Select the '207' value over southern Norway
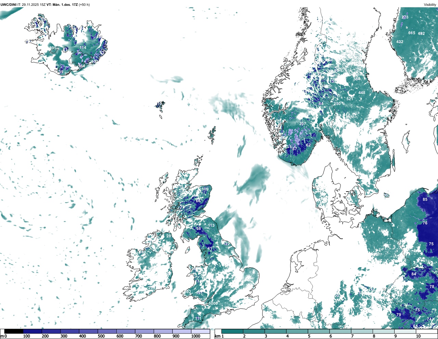The height and width of the screenshot is (339, 438). pos(302,124)
